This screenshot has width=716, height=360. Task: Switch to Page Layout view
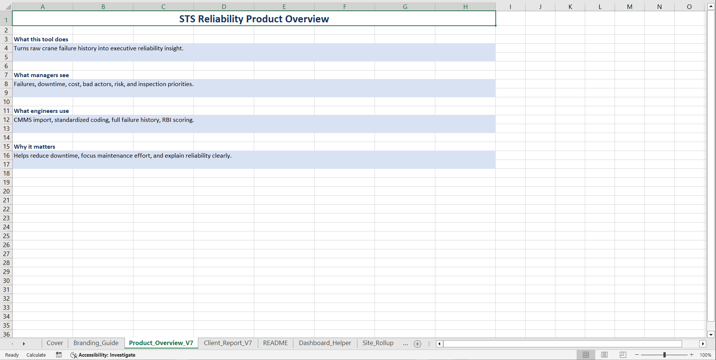(x=604, y=355)
